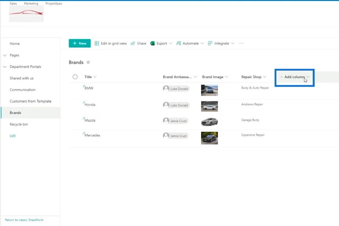Open the Mazda brand image thumbnail
Image resolution: width=339 pixels, height=226 pixels.
pos(209,122)
